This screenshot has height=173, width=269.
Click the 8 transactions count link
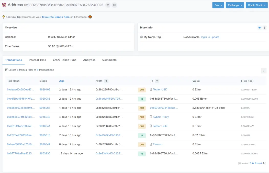click(x=38, y=70)
